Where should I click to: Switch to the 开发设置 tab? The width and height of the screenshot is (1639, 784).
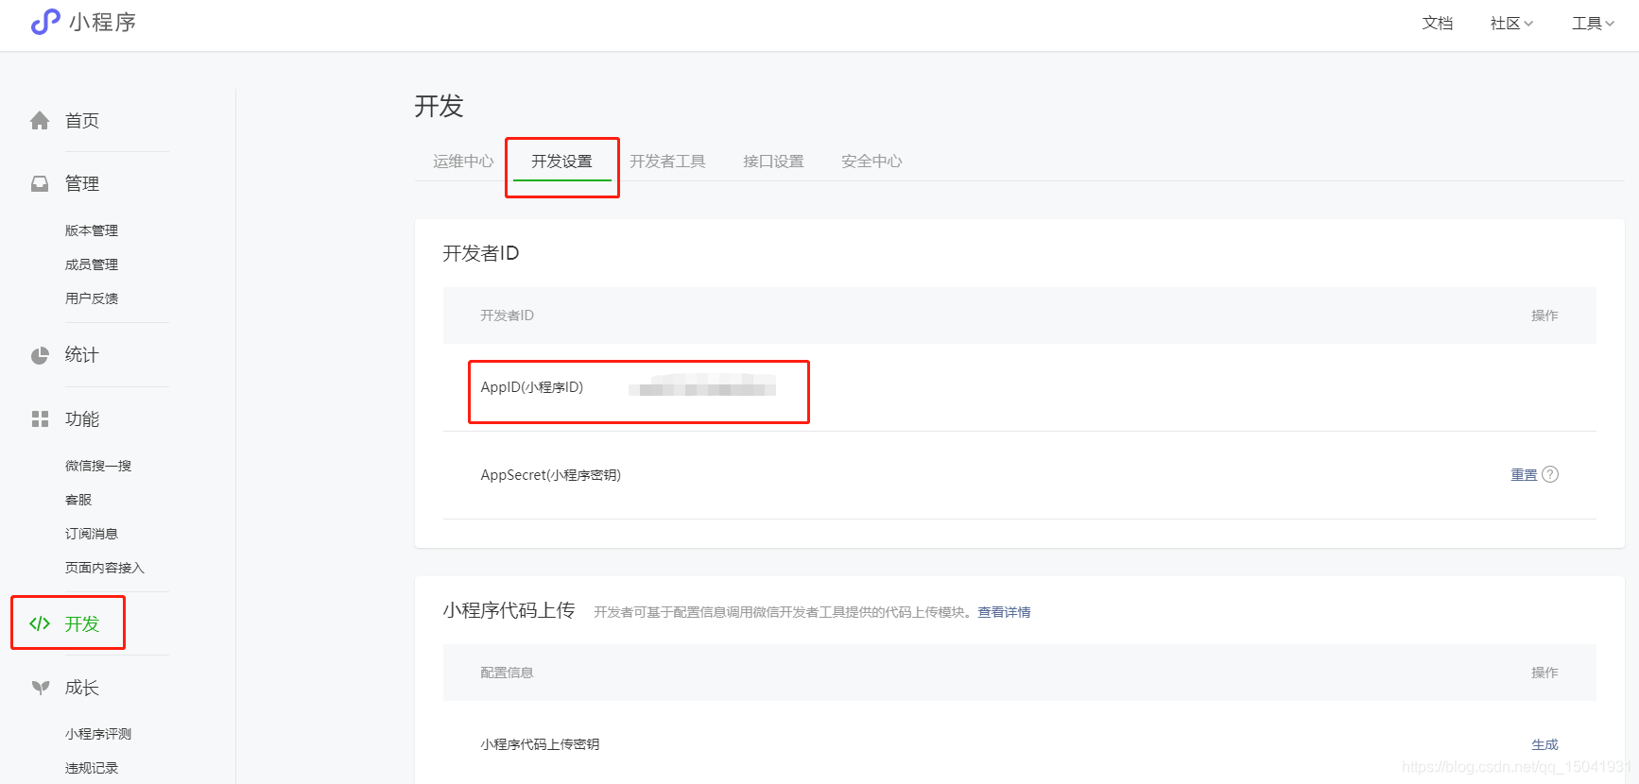[561, 162]
